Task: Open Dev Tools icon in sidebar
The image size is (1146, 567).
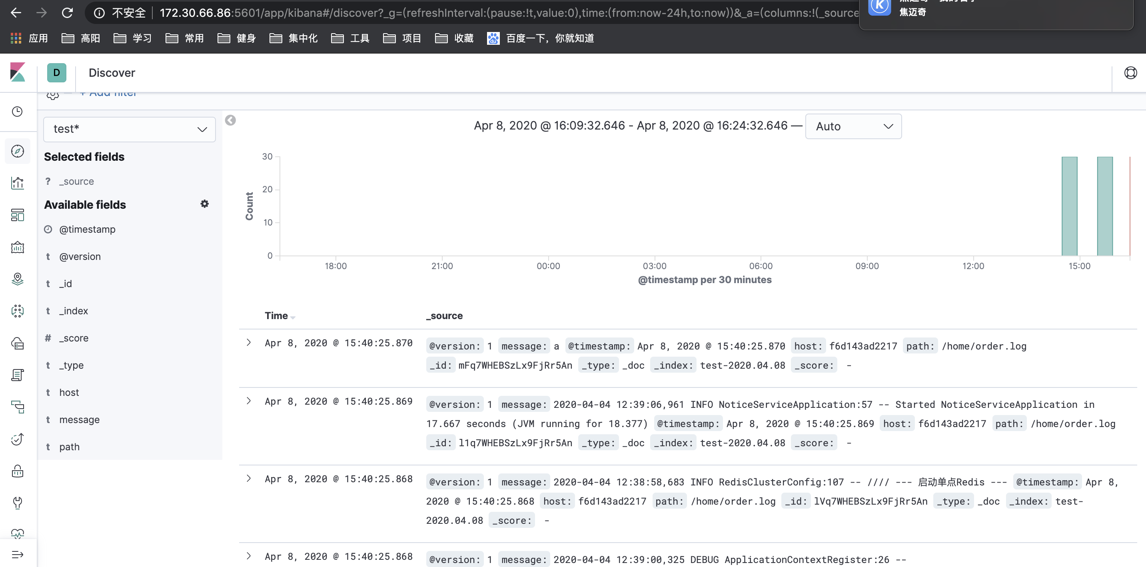Action: (x=17, y=503)
